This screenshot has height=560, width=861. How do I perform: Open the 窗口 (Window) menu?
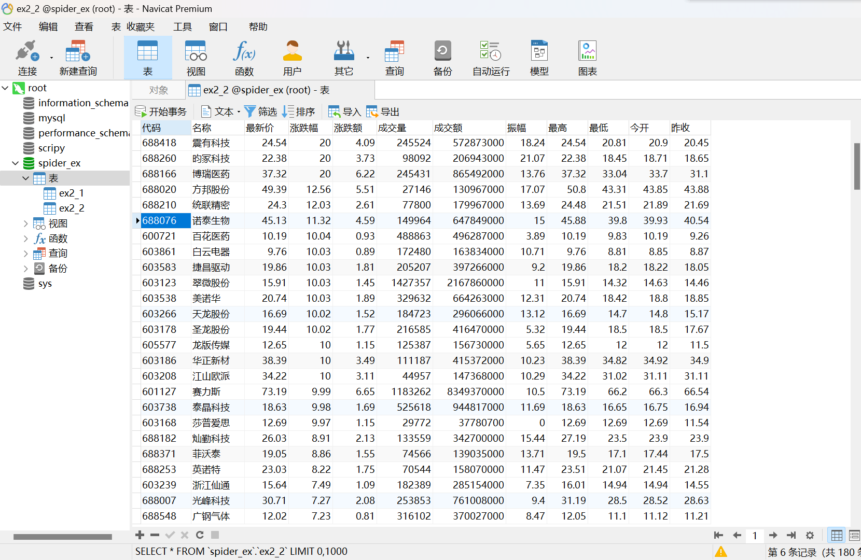pos(218,26)
